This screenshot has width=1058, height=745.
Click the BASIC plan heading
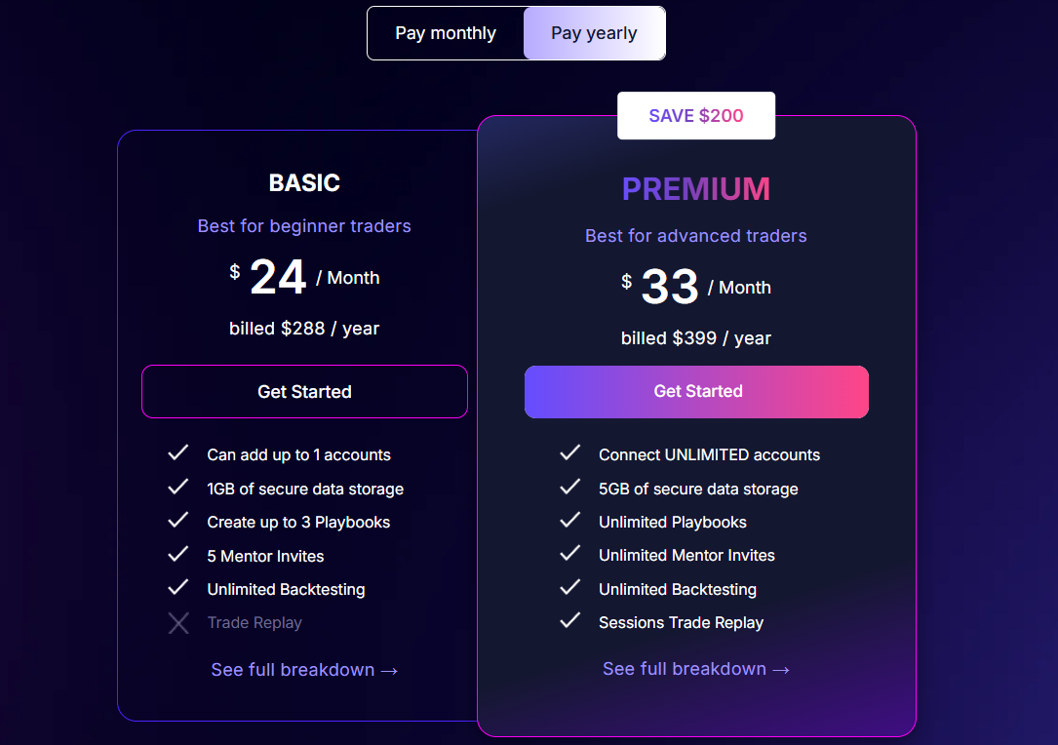pyautogui.click(x=304, y=182)
